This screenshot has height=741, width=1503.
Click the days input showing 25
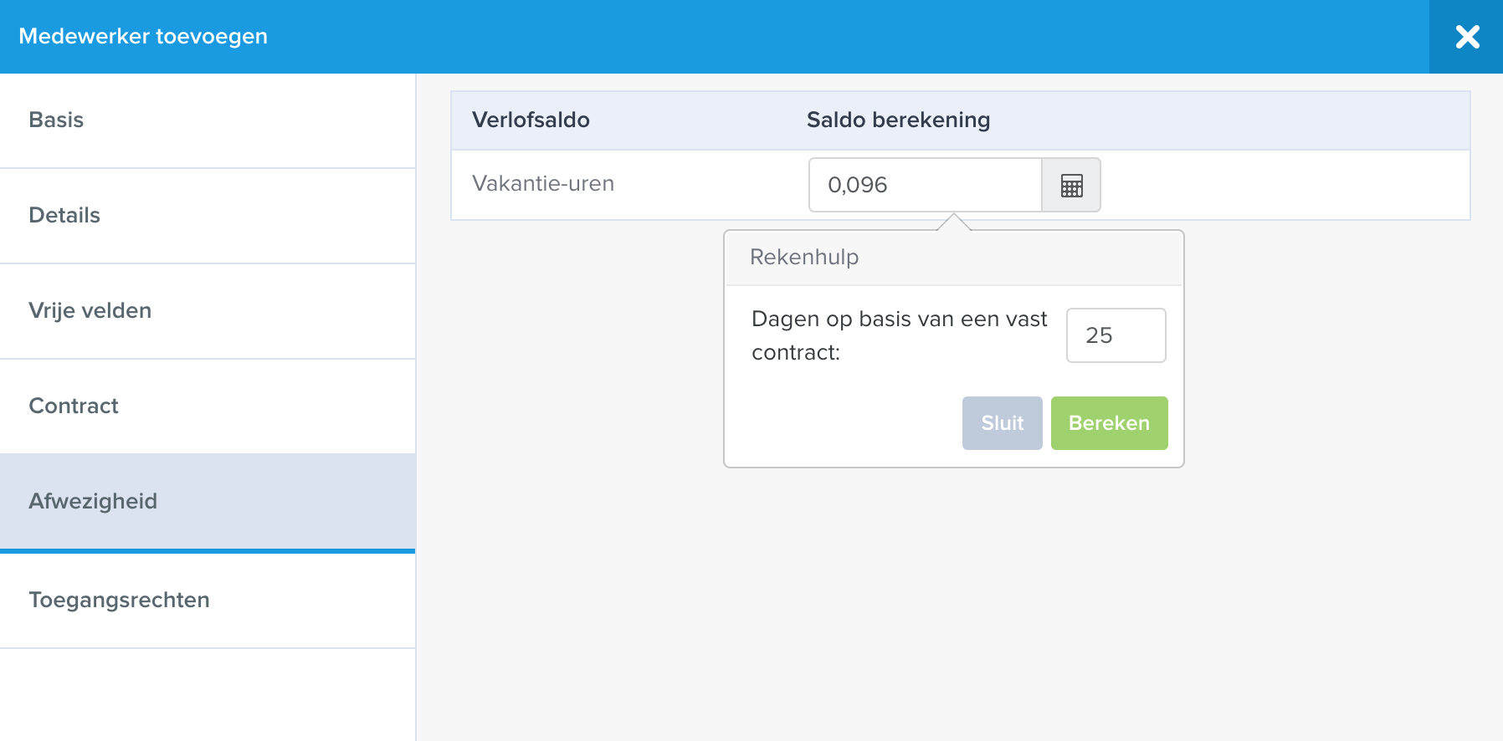tap(1116, 335)
